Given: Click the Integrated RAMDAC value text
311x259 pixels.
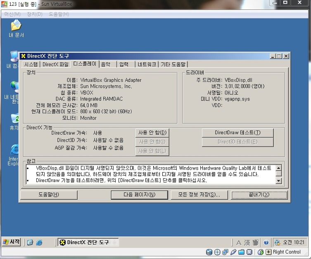Looking at the screenshot, I should coord(101,99).
